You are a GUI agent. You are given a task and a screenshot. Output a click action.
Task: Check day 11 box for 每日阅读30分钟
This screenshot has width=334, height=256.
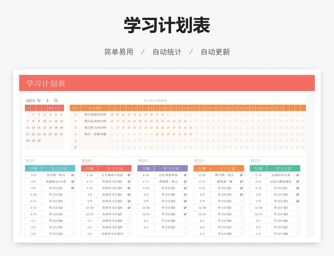(x=168, y=115)
